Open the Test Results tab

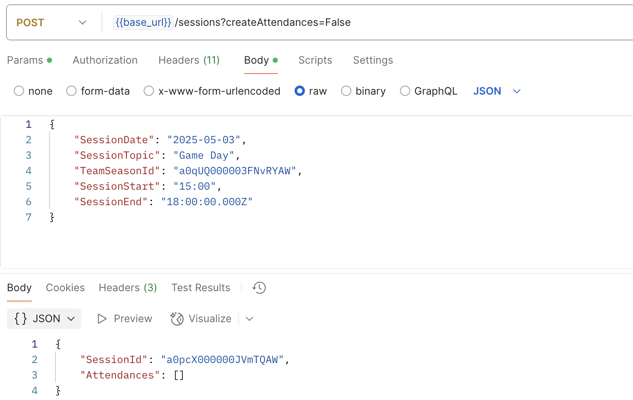[201, 288]
